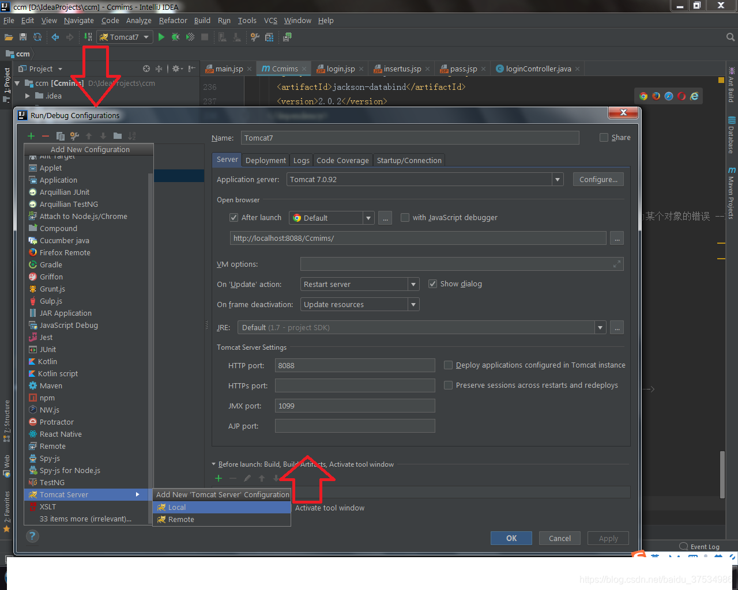Viewport: 738px width, 590px height.
Task: Open the Refactor menu
Action: (x=173, y=20)
